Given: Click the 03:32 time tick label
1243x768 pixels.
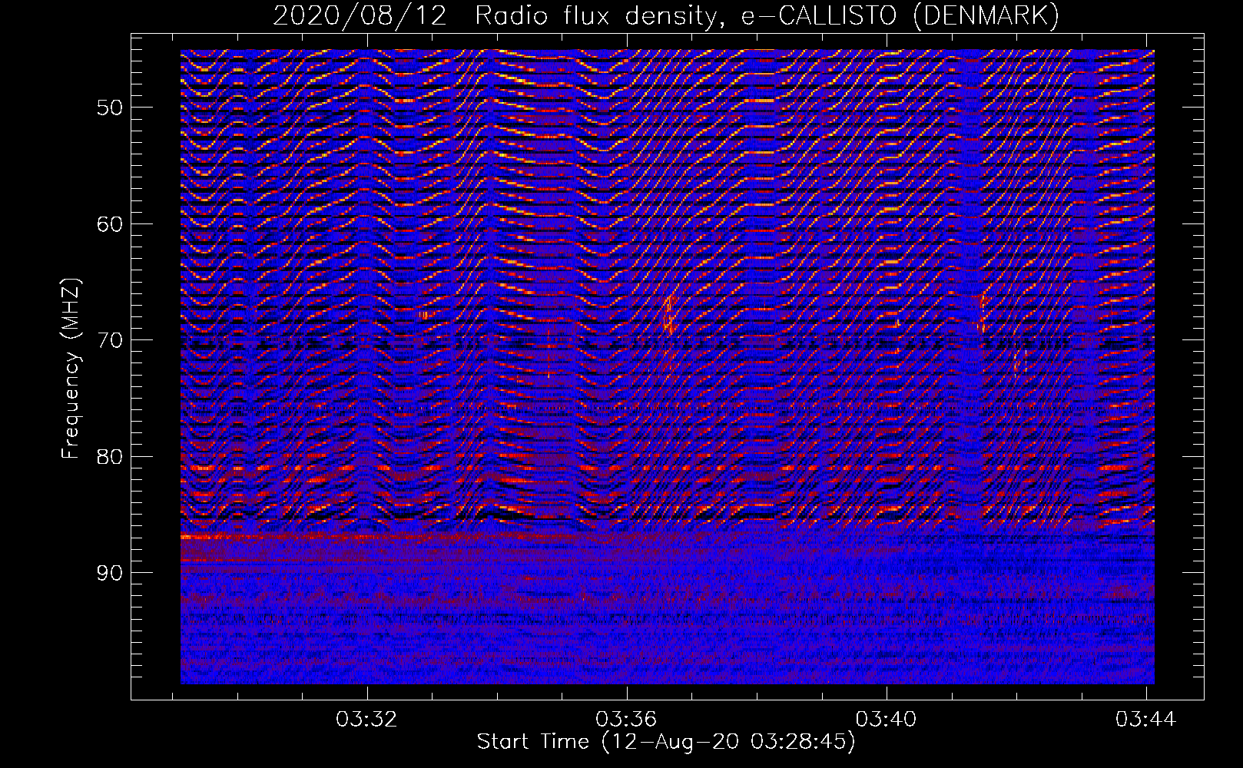Looking at the screenshot, I should (x=367, y=720).
